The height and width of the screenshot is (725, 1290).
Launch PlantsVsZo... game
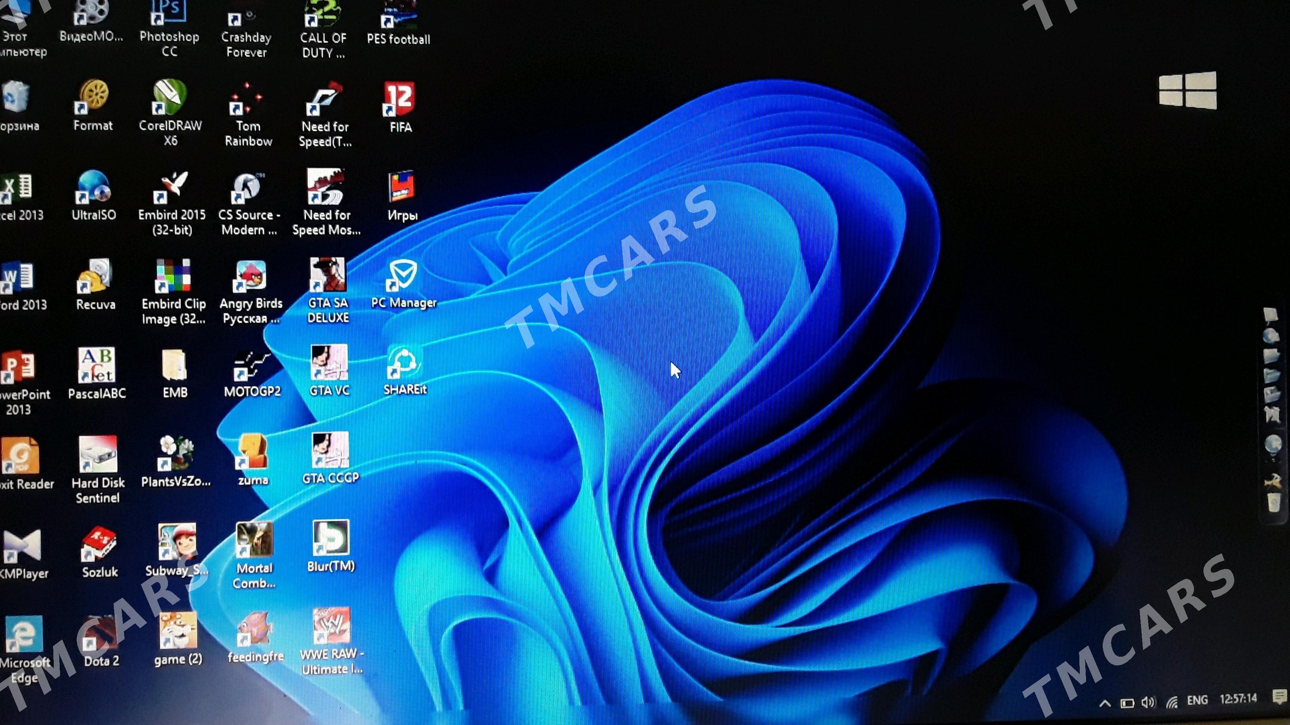pos(175,461)
